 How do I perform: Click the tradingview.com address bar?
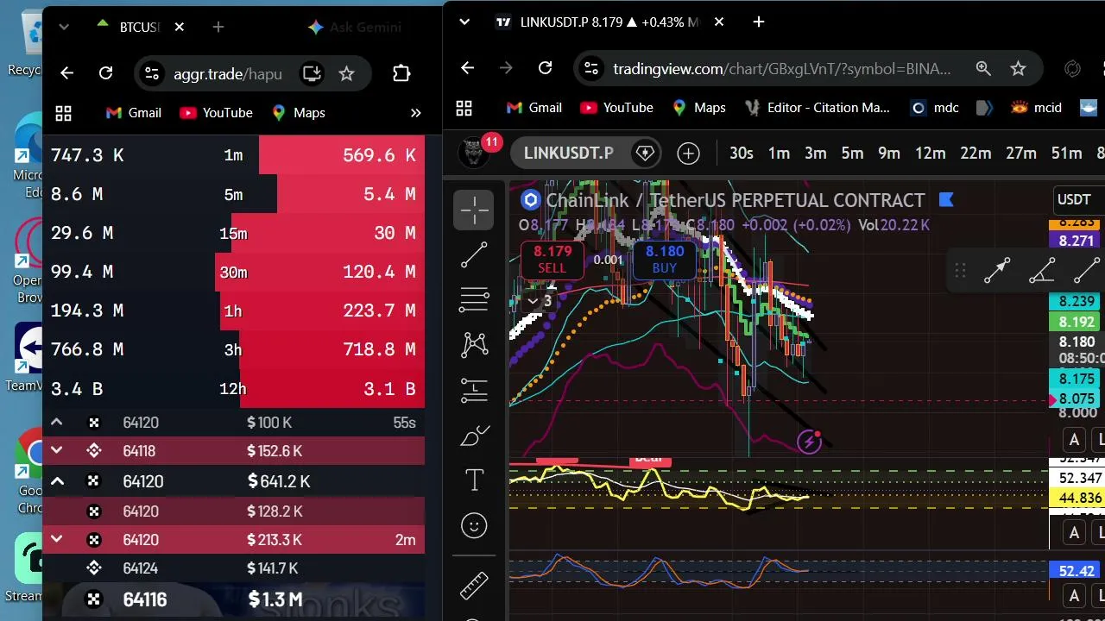[x=781, y=68]
